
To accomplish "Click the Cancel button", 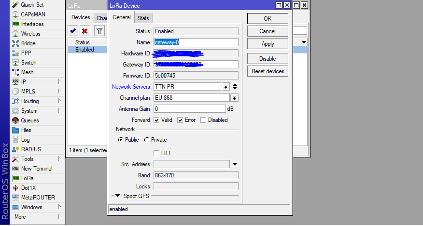I will 268,31.
